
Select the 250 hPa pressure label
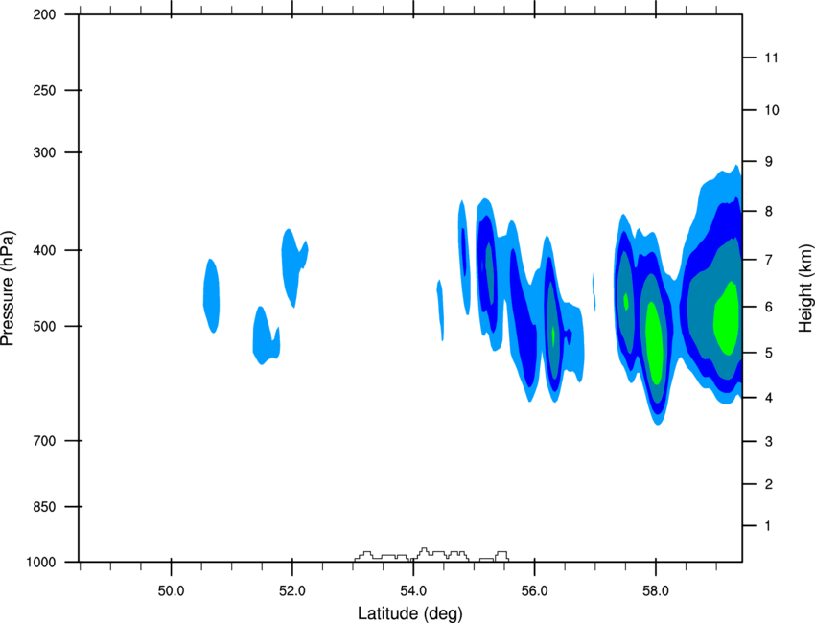[x=45, y=91]
